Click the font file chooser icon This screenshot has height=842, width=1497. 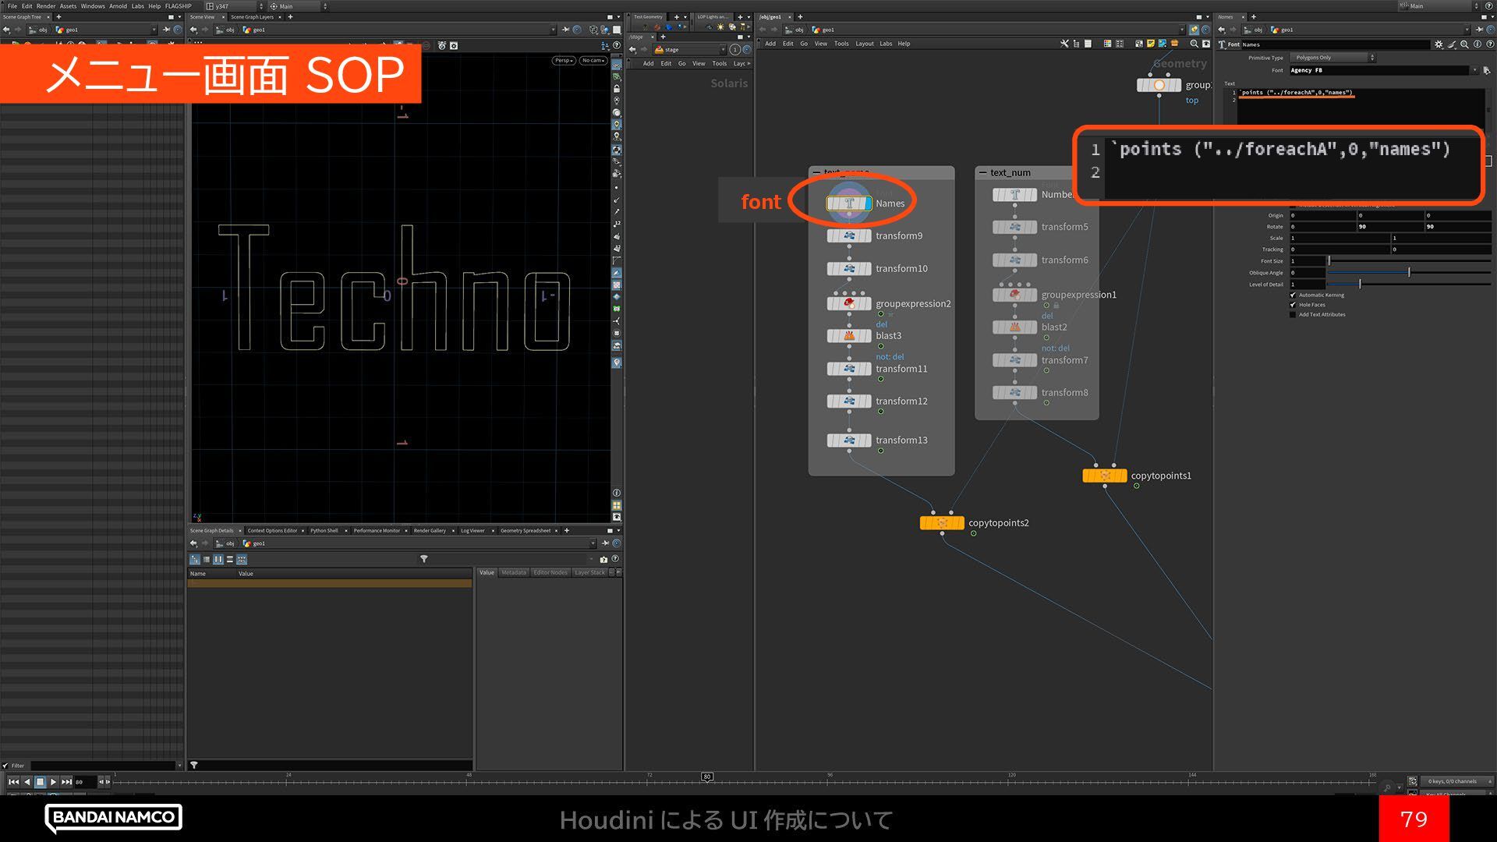coord(1488,70)
